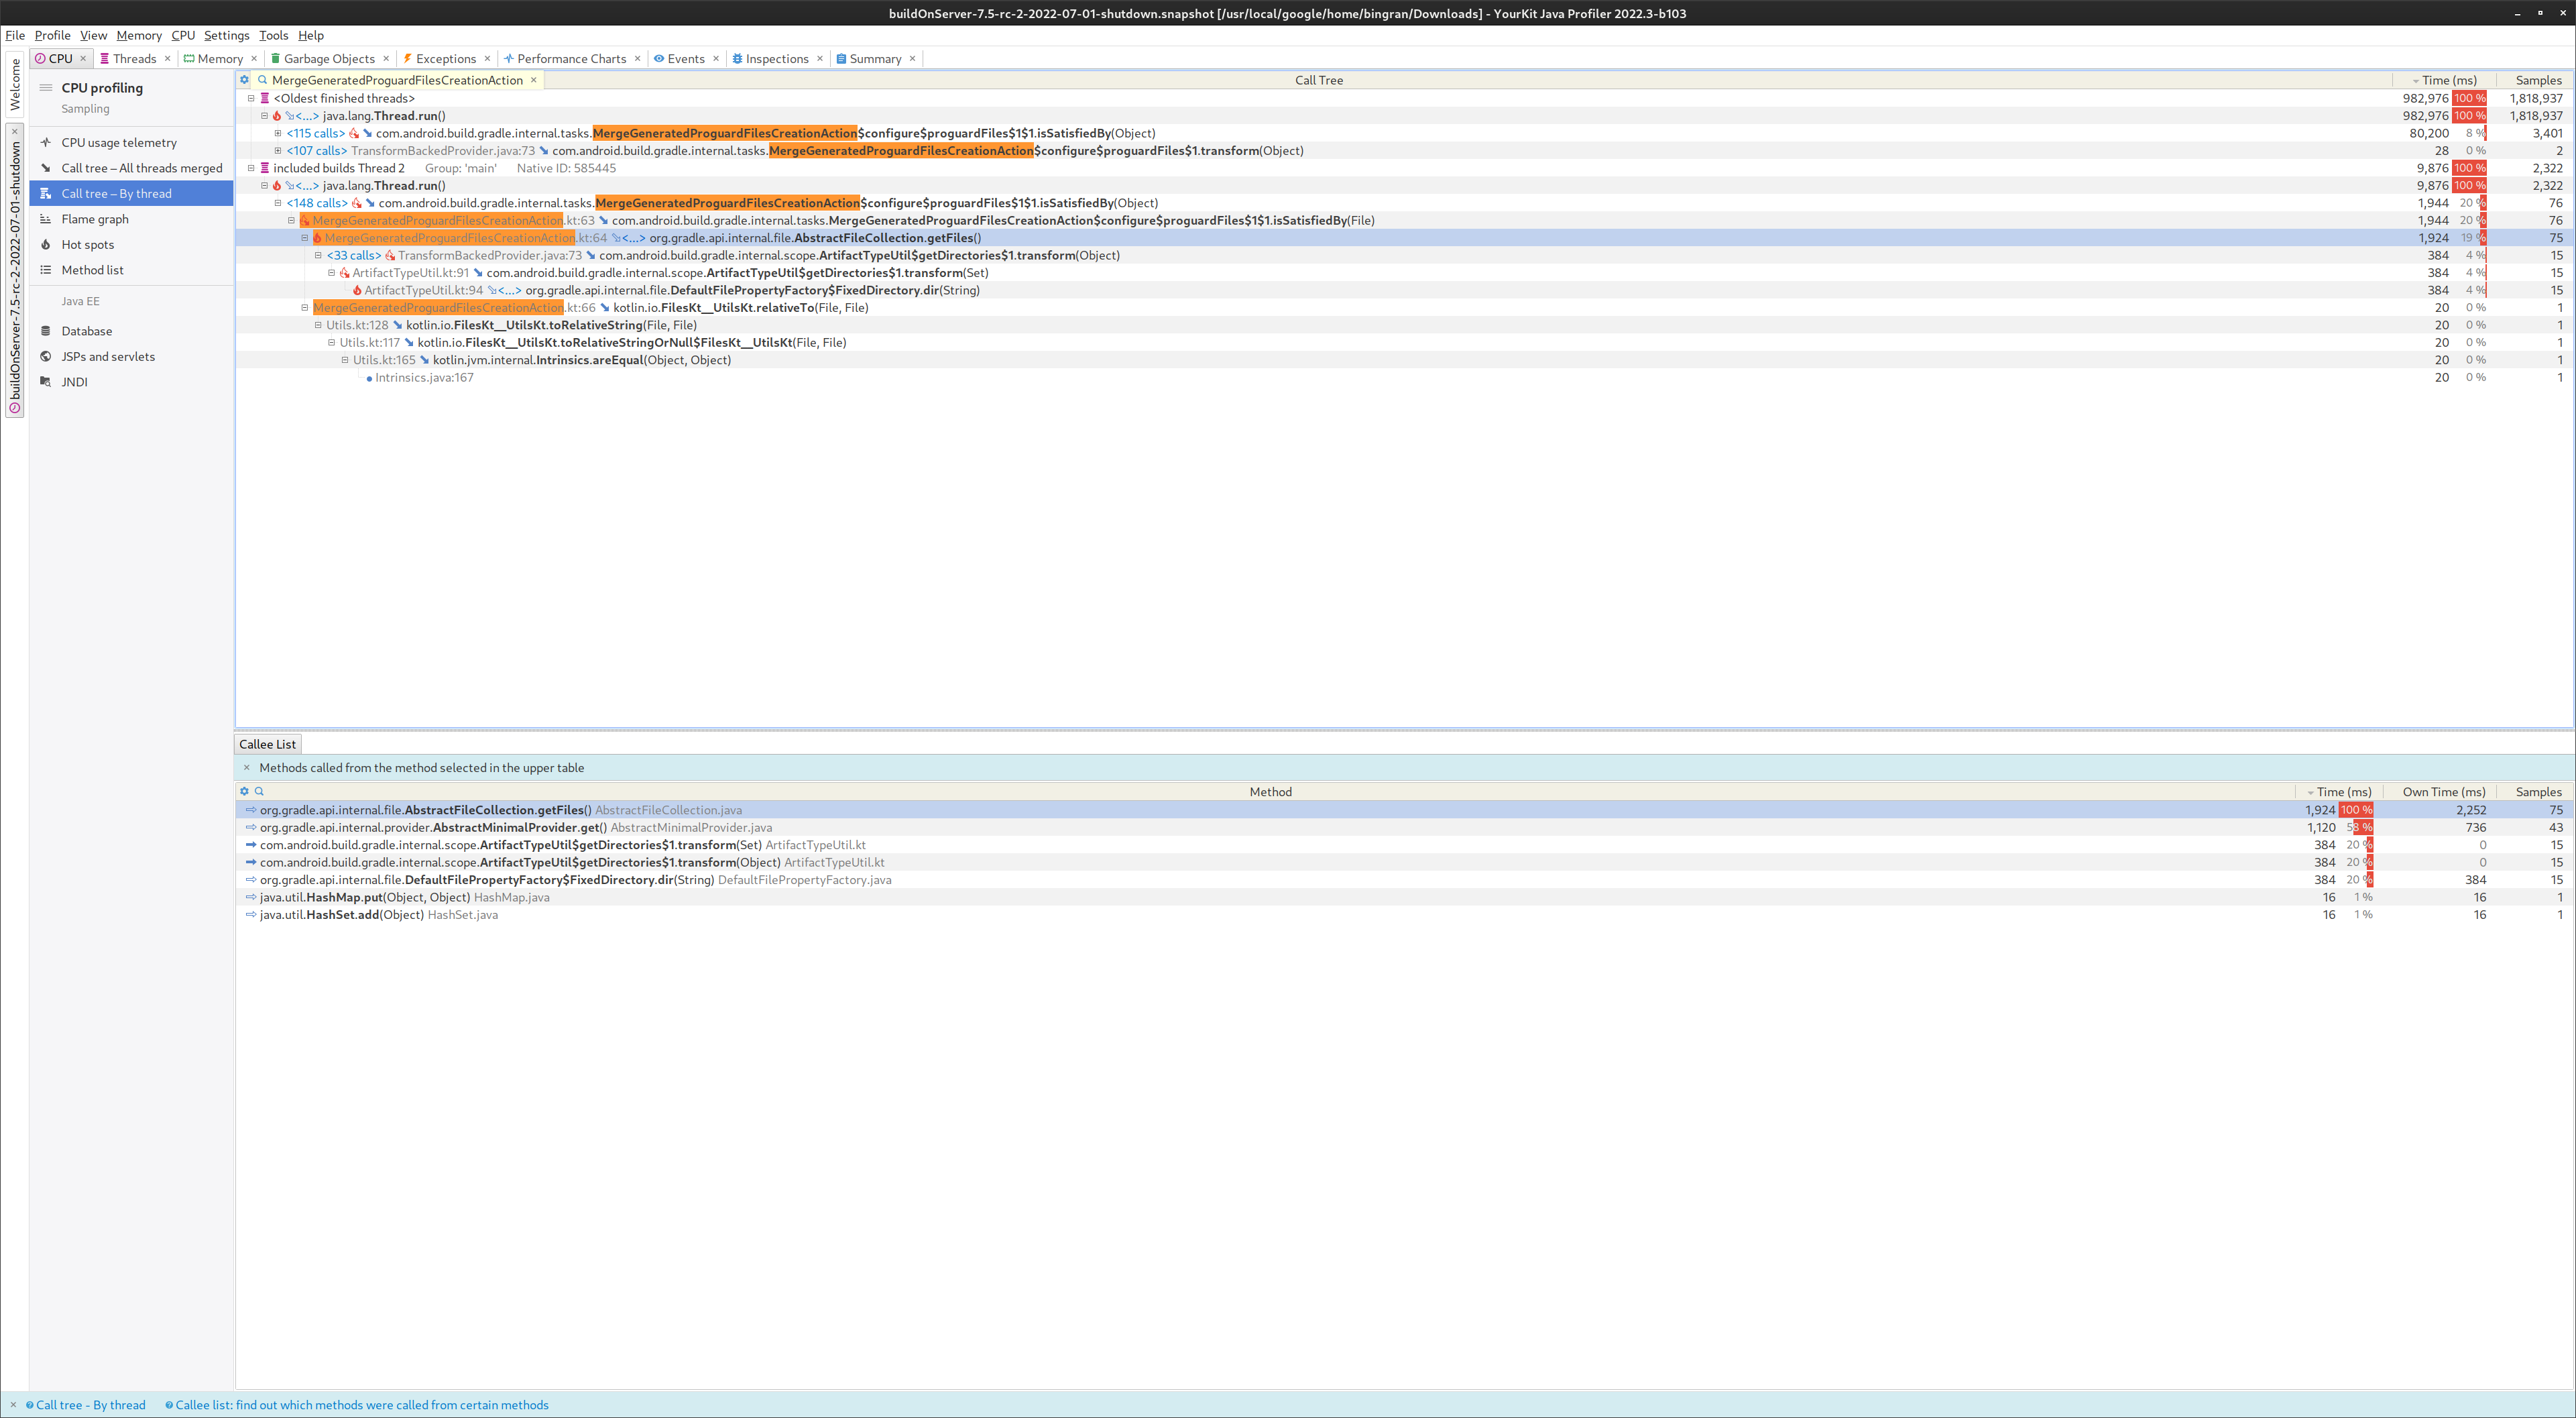The width and height of the screenshot is (2576, 1418).
Task: Expand the 115 calls isSatisfiedBy node
Action: pyautogui.click(x=278, y=133)
